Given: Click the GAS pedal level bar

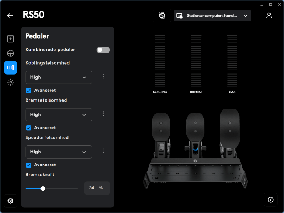Looking at the screenshot, I should (232, 61).
